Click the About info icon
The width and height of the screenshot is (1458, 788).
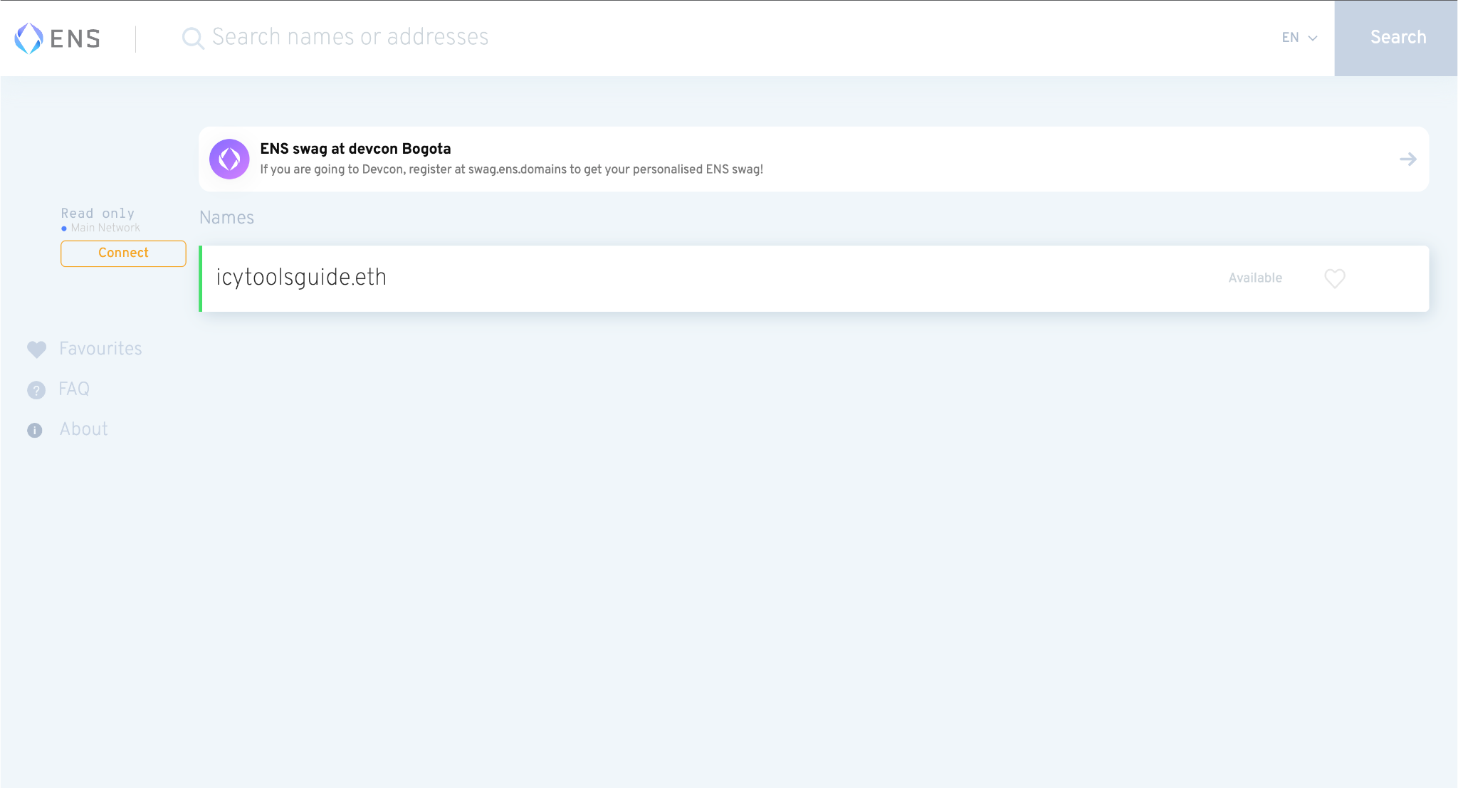tap(35, 431)
